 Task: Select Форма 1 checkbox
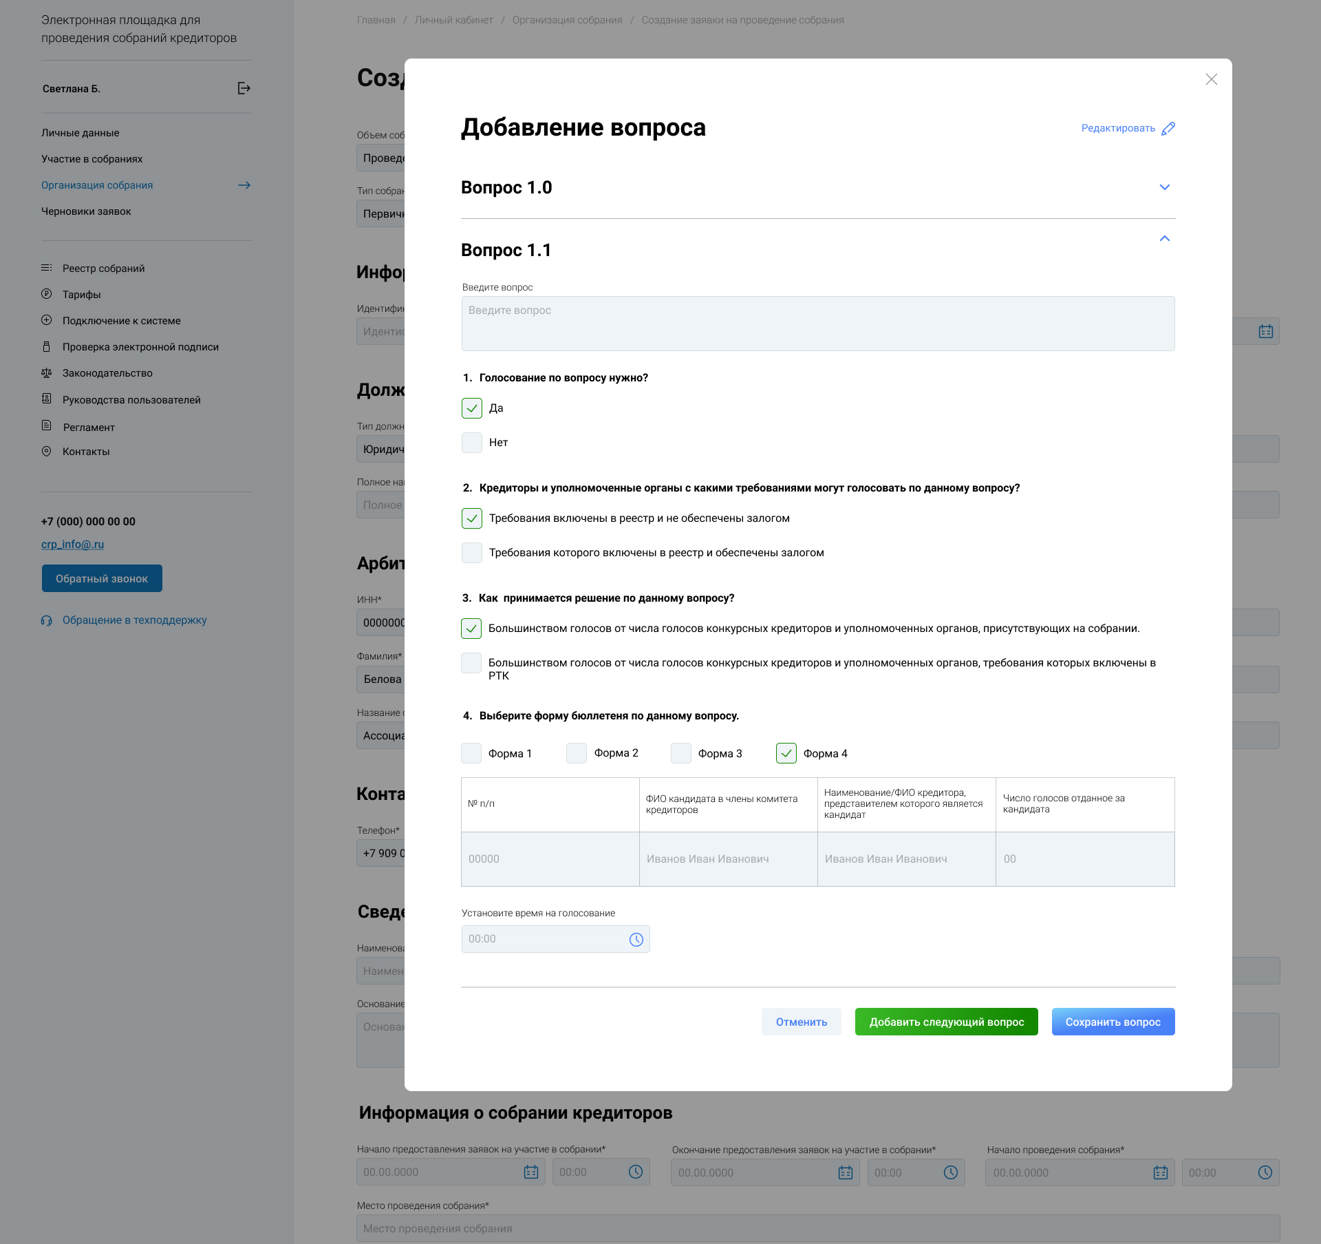[x=471, y=753]
